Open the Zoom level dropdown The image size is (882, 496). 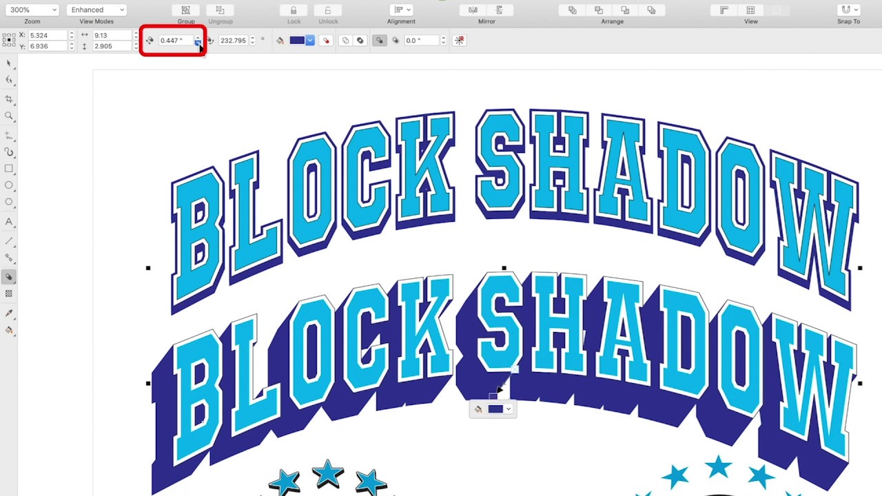tap(32, 10)
